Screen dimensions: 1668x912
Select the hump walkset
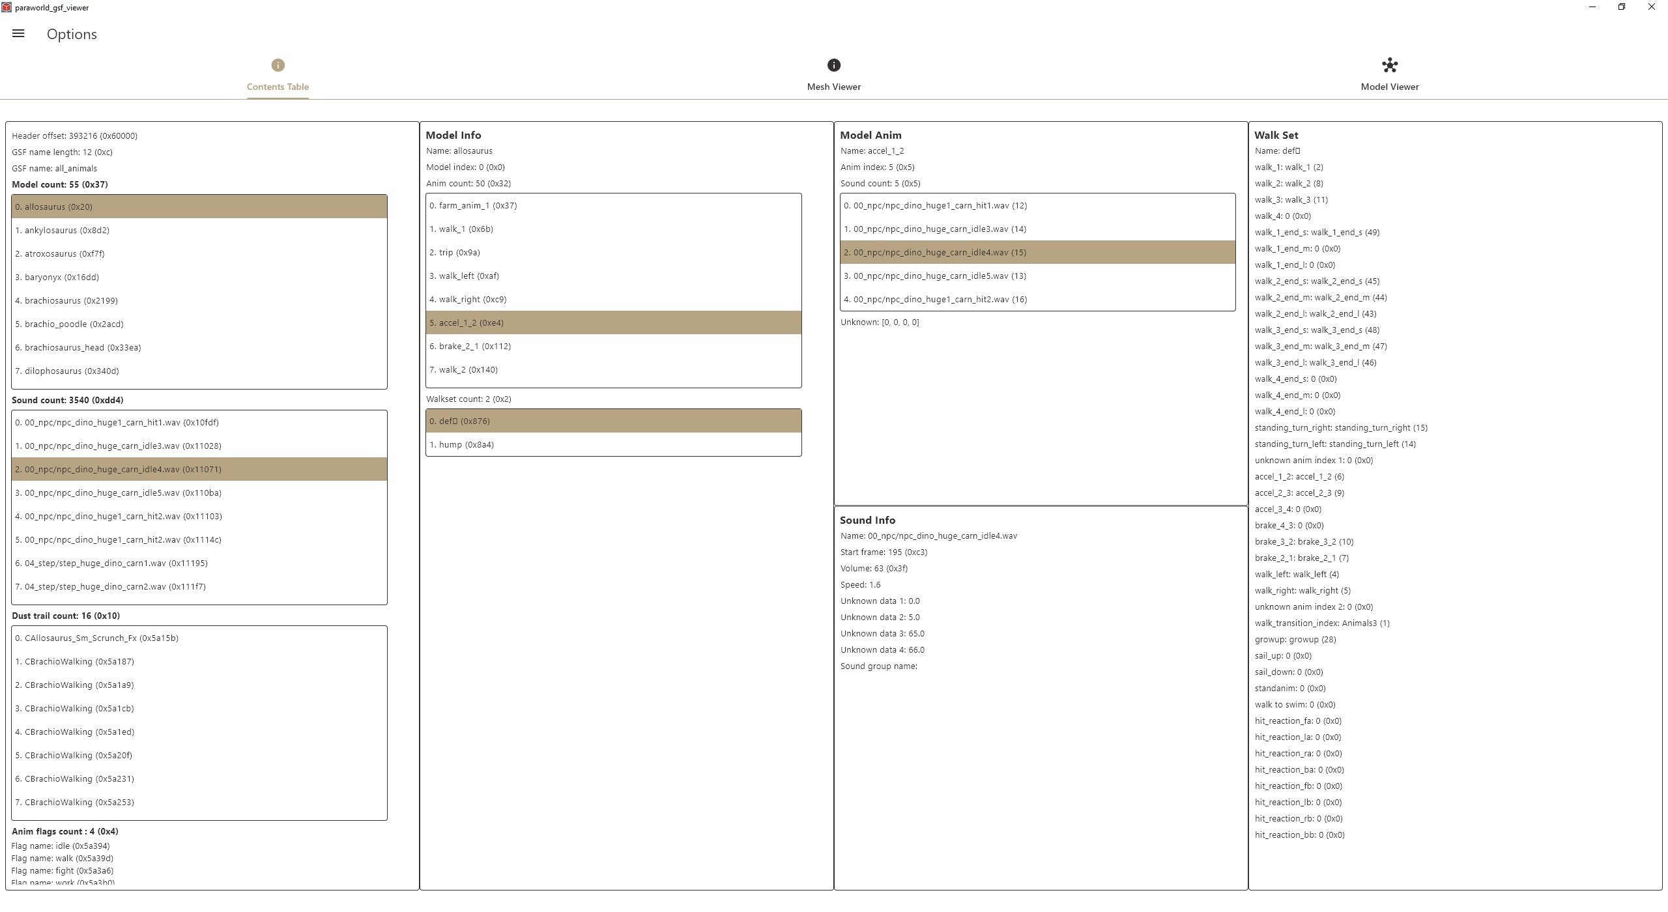point(461,445)
